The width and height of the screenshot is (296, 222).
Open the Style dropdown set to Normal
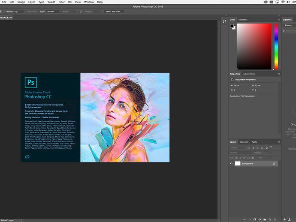pyautogui.click(x=54, y=12)
